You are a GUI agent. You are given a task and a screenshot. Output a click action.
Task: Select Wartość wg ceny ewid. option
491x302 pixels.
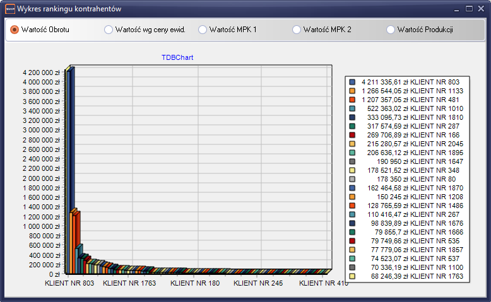point(109,30)
